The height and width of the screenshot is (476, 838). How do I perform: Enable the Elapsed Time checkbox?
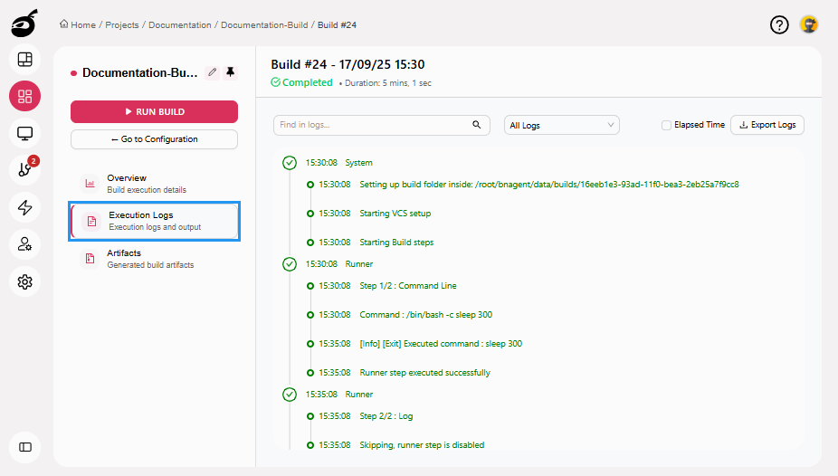(666, 125)
